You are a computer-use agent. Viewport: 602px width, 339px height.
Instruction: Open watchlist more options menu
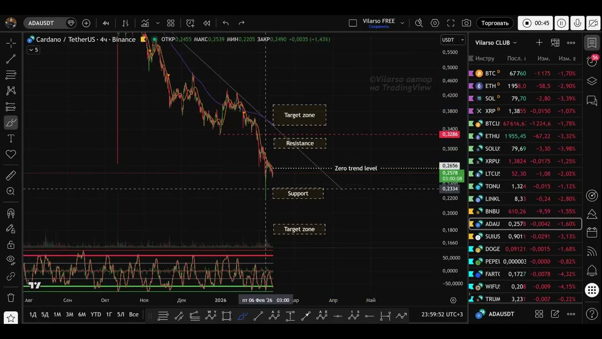click(x=571, y=43)
